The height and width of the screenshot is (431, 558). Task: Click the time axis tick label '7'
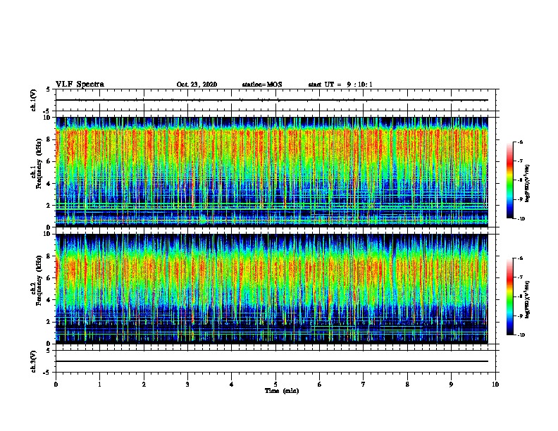pos(364,385)
